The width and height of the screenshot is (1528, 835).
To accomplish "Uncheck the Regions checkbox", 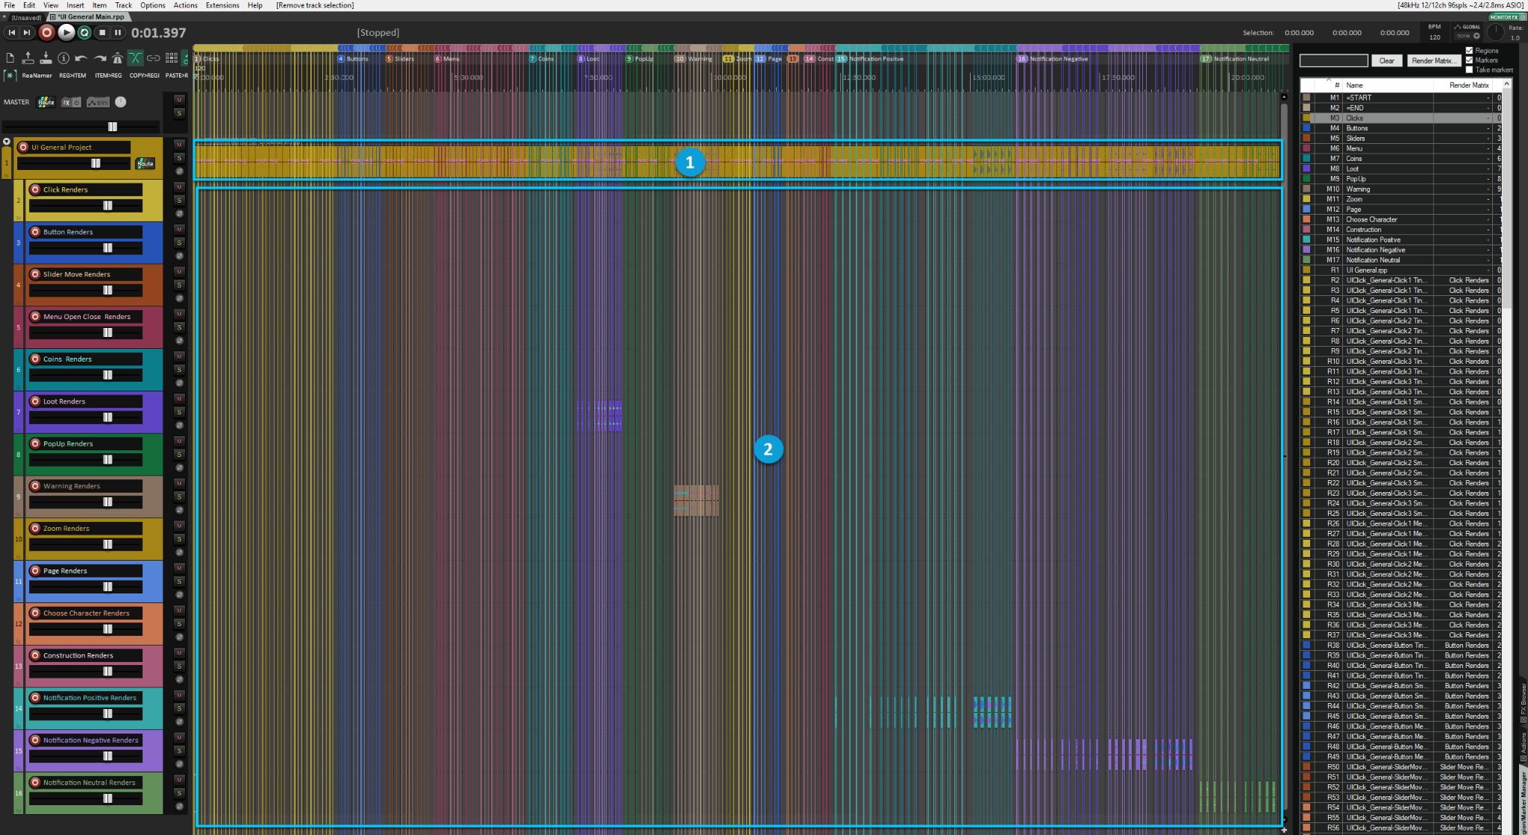I will pyautogui.click(x=1469, y=51).
